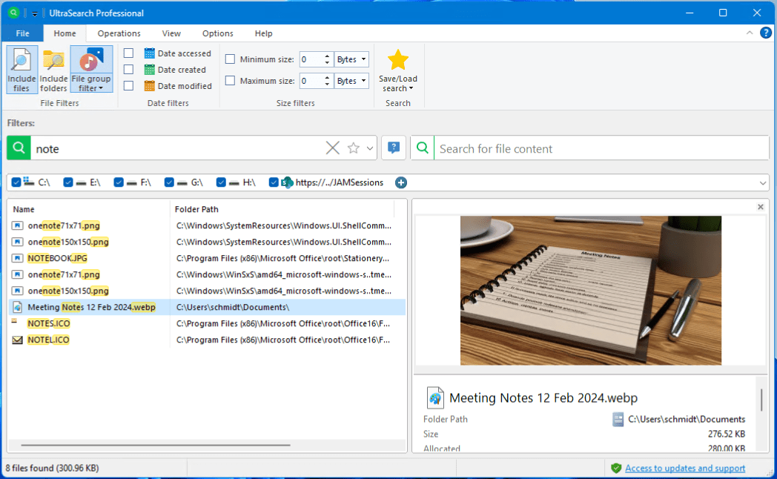Click the green filename search magnifier icon
This screenshot has width=777, height=479.
[x=19, y=148]
